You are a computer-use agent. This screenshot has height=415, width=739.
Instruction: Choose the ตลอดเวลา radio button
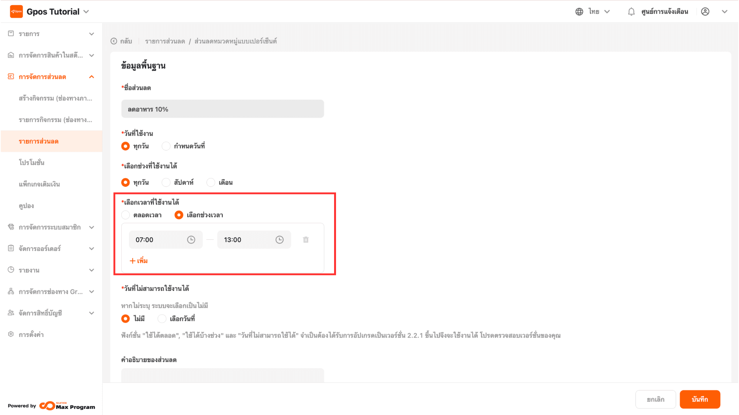[125, 215]
